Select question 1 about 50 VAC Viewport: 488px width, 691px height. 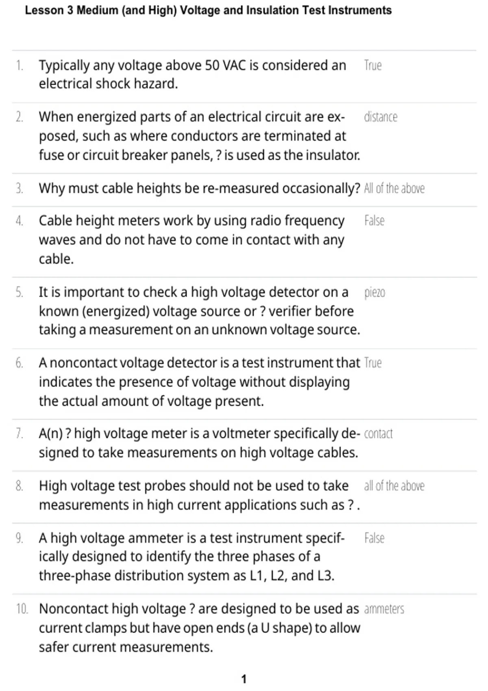tap(192, 74)
